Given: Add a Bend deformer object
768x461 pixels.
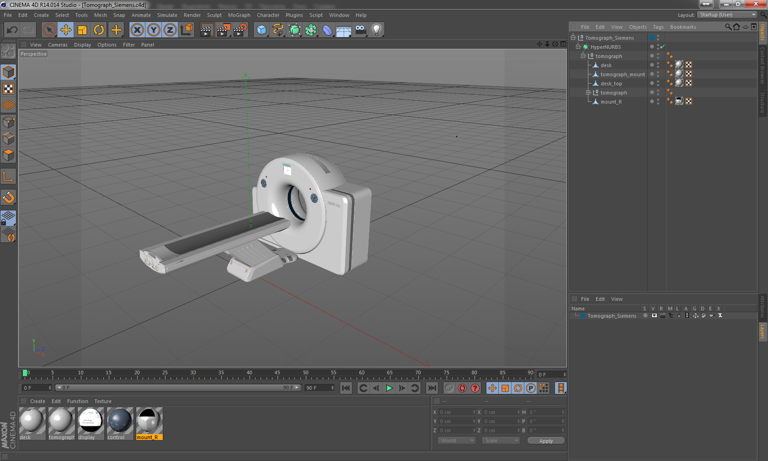Looking at the screenshot, I should tap(328, 30).
